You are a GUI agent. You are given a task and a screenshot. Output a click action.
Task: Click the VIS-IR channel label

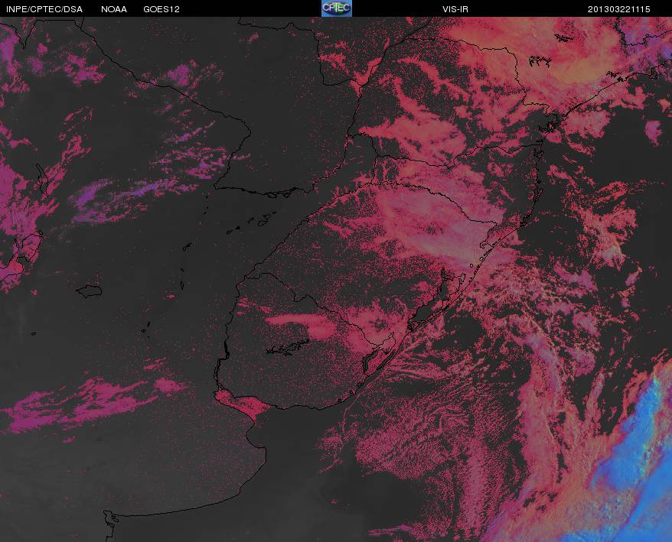point(455,9)
